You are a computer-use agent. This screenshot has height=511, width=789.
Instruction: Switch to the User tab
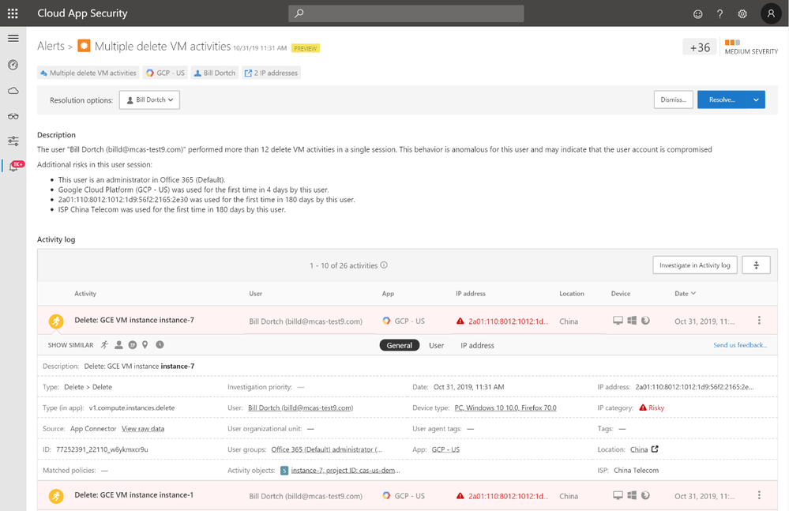tap(436, 345)
